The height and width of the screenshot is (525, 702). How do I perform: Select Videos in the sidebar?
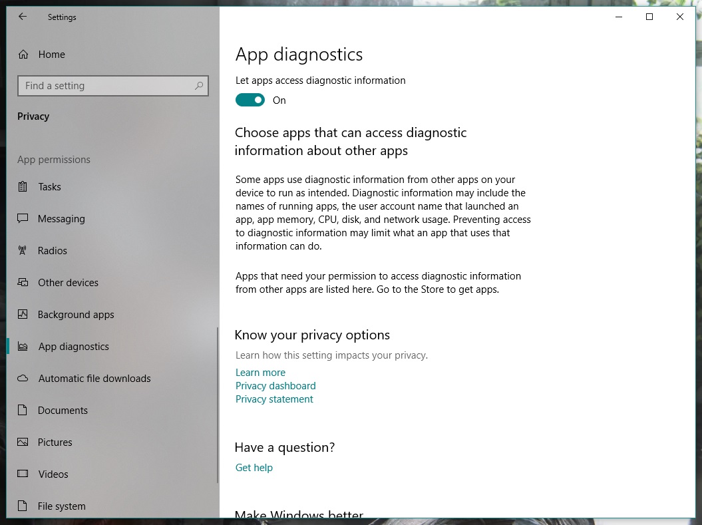coord(53,474)
